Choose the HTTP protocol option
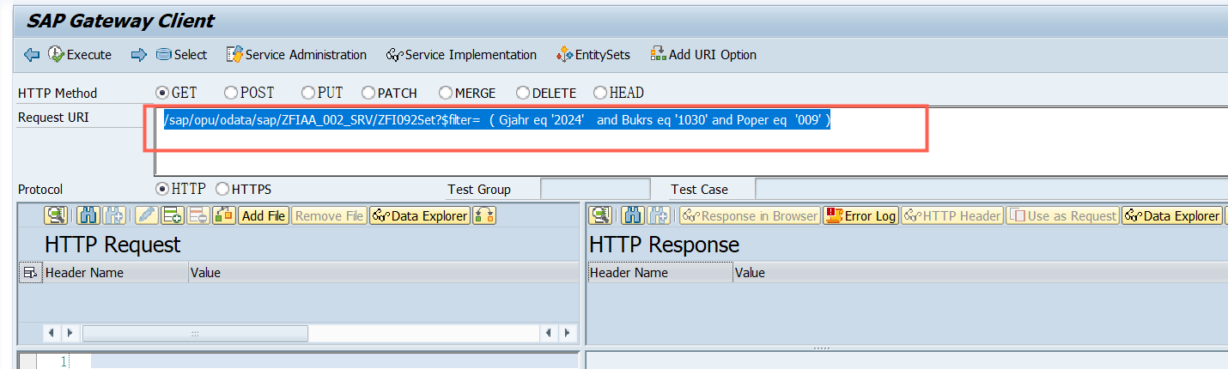Viewport: 1228px width, 369px height. coord(161,189)
